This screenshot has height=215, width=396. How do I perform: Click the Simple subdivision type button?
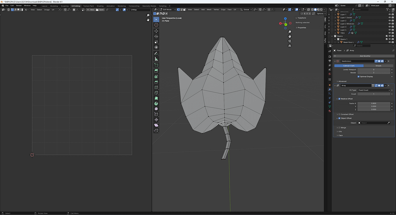click(378, 66)
